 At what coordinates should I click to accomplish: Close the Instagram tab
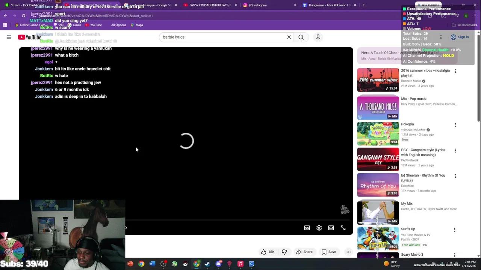click(x=295, y=5)
